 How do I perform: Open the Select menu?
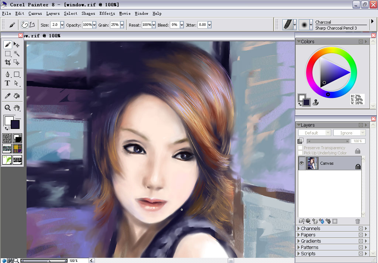click(71, 14)
